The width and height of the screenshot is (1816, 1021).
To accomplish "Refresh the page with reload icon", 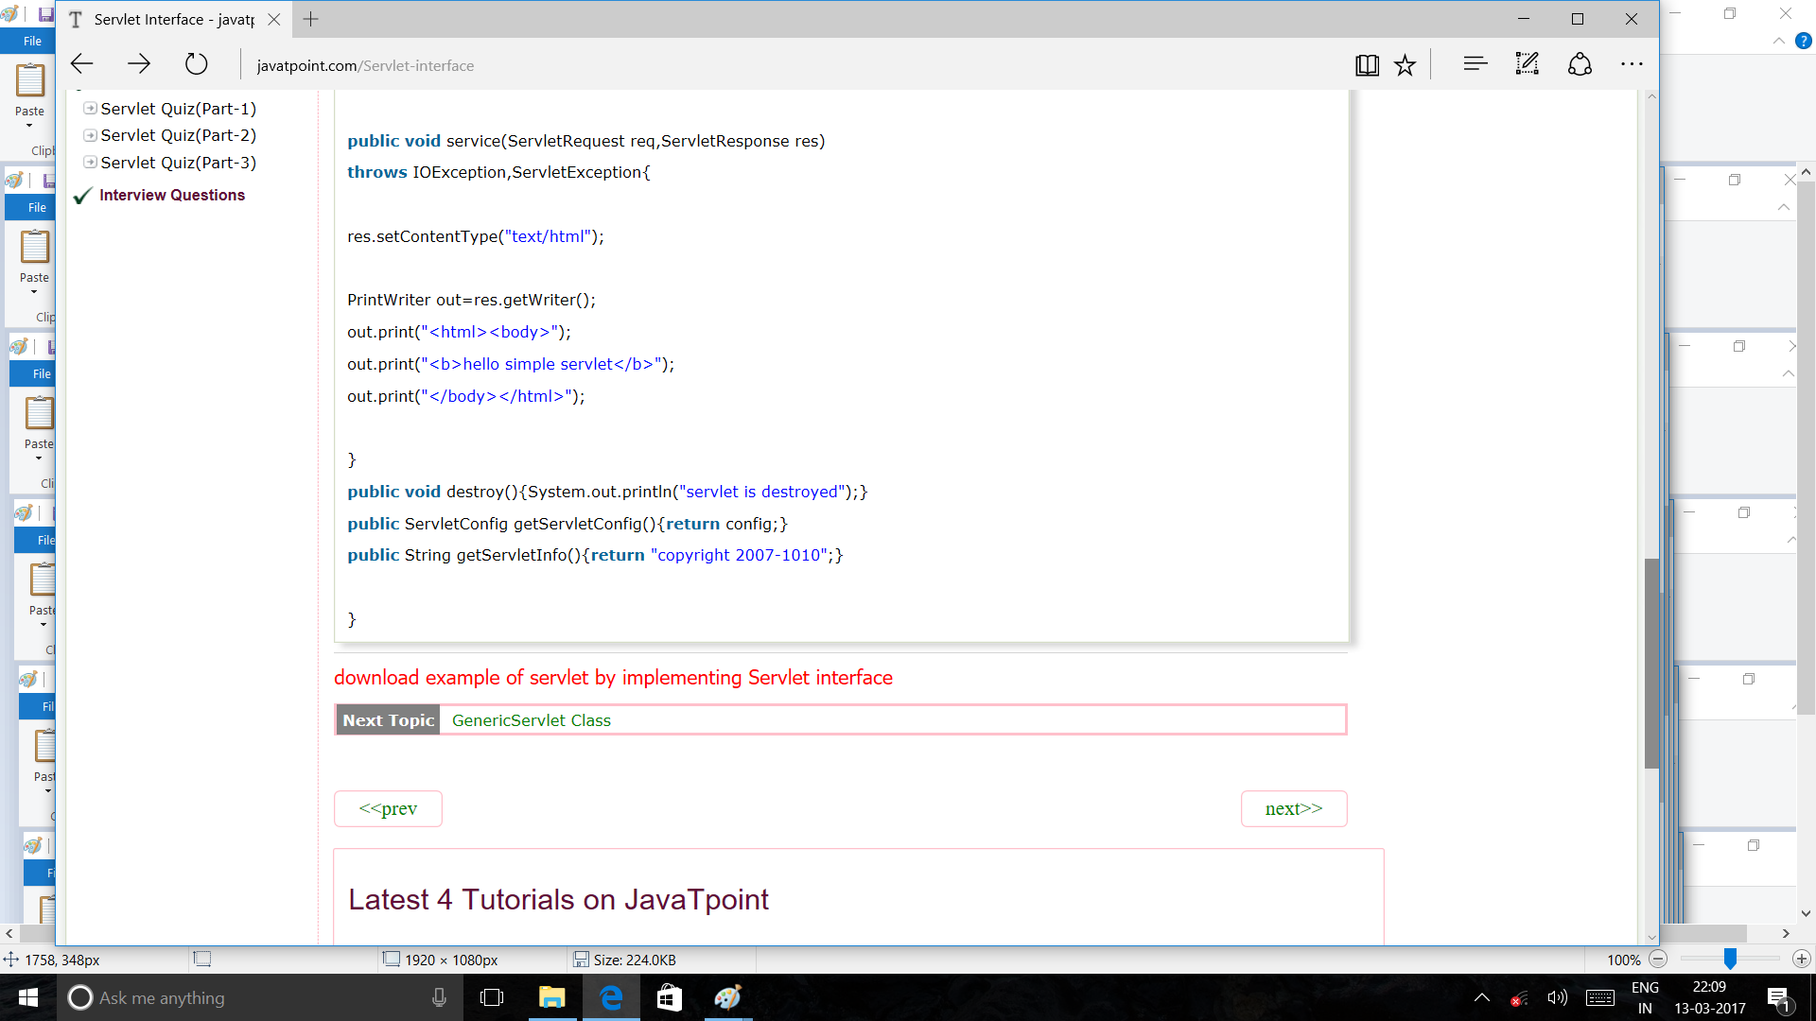I will click(196, 64).
